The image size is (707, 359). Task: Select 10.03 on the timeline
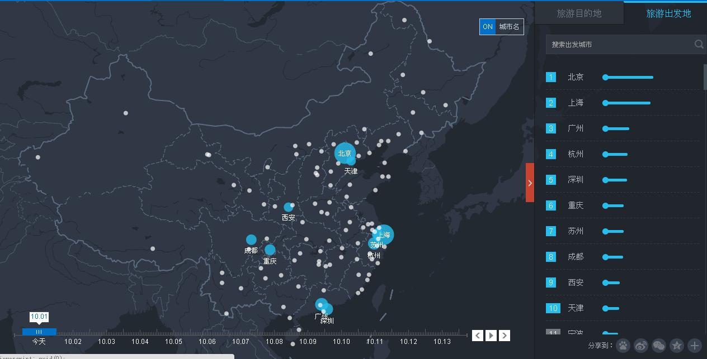click(106, 341)
